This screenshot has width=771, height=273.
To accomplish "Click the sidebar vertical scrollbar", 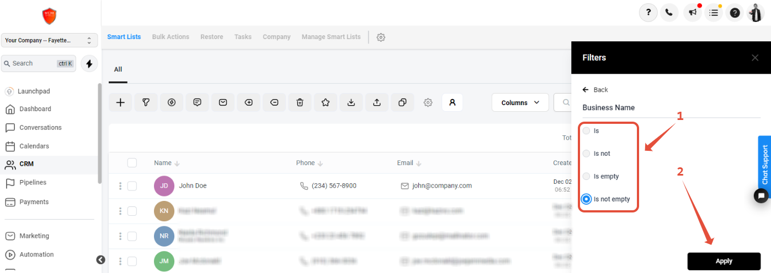I will 99,133.
